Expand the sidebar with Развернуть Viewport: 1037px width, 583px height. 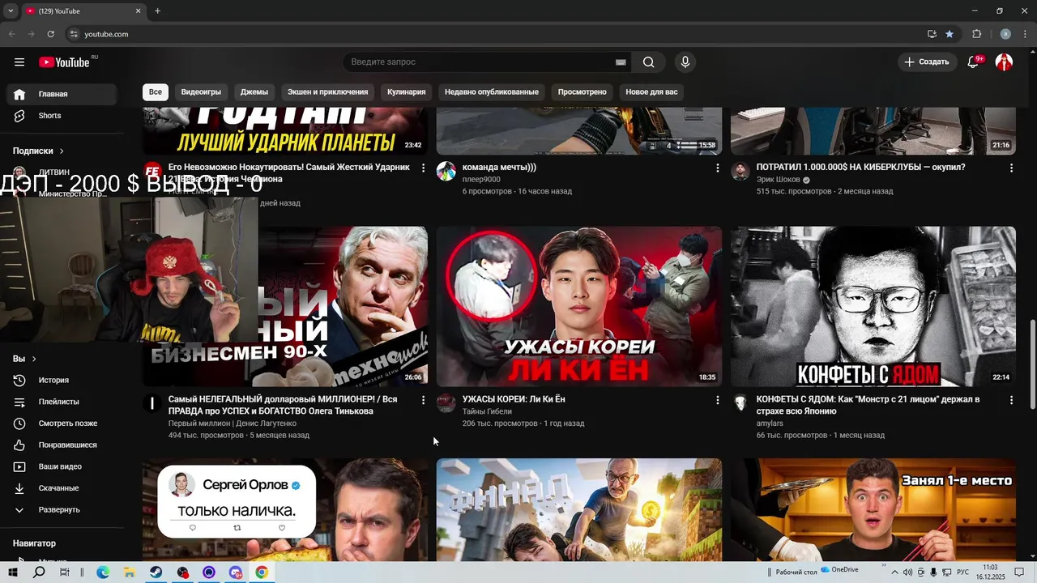point(62,510)
